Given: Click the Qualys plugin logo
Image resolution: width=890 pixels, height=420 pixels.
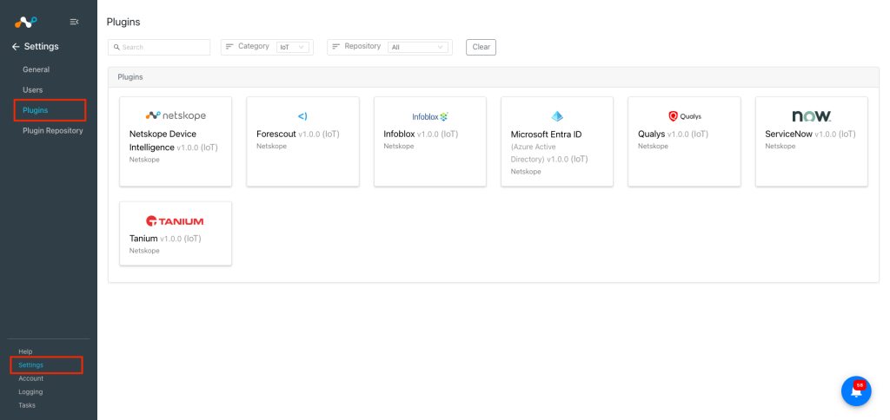Looking at the screenshot, I should [x=685, y=116].
